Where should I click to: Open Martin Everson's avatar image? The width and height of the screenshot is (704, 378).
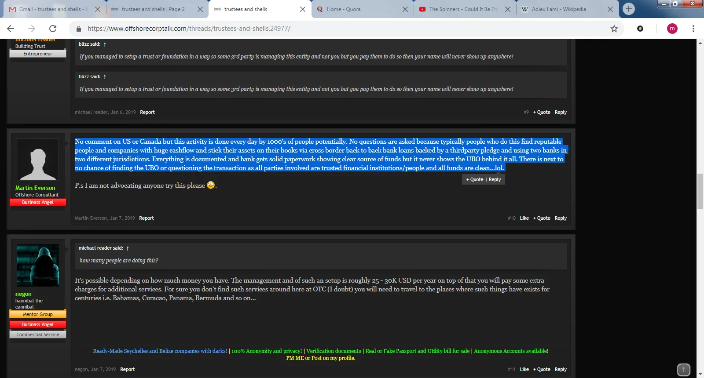pos(38,160)
